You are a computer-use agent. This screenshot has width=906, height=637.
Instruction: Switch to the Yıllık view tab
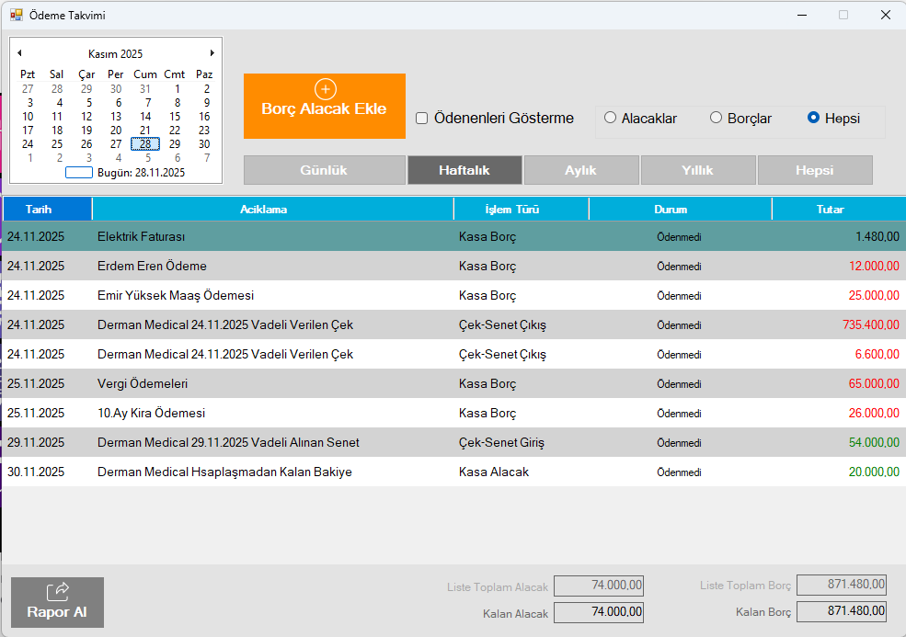pyautogui.click(x=697, y=170)
